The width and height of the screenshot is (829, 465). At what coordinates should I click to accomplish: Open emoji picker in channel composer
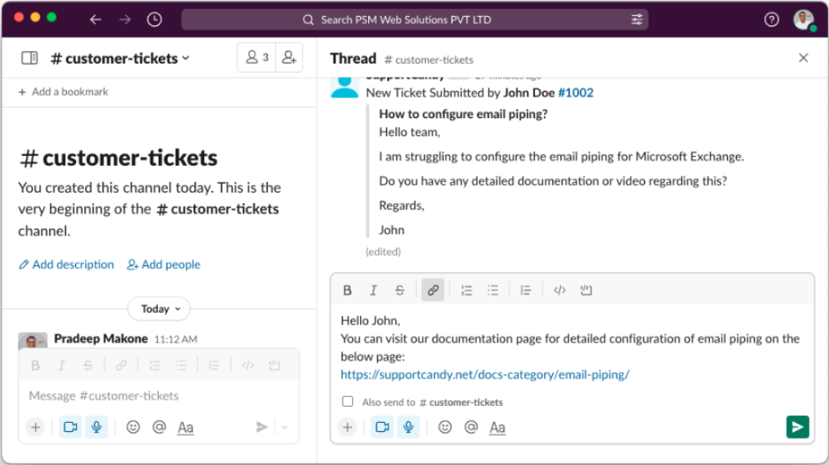[134, 427]
